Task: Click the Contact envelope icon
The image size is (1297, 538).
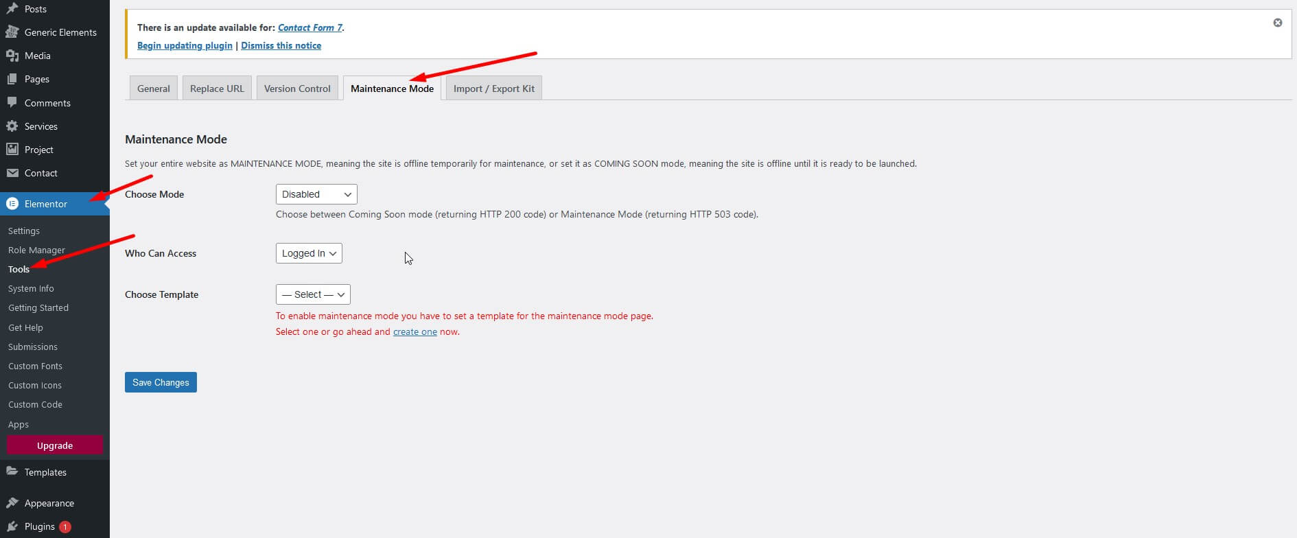Action: coord(12,173)
